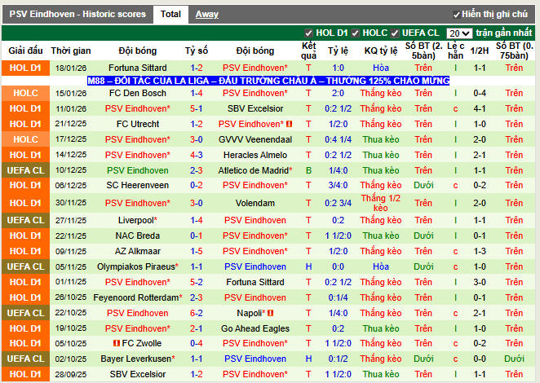Viewport: 540px width, 383px height.
Task: Click the Thời gian column header
Action: tap(71, 51)
